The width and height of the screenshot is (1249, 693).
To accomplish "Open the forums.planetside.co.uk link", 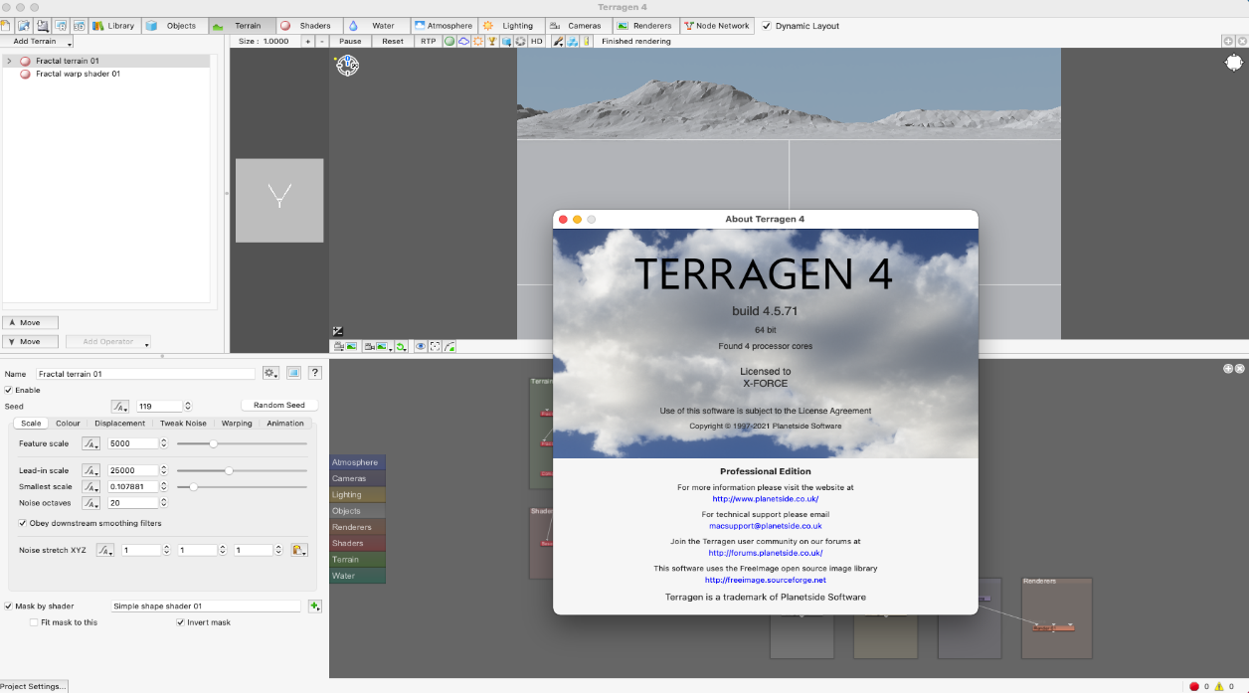I will coord(765,553).
